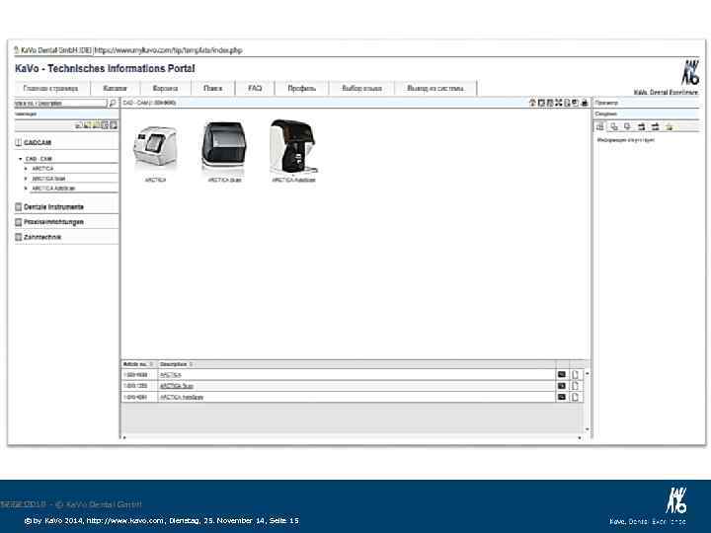Click the document icon in ARCTICA row
This screenshot has width=711, height=533.
point(576,375)
